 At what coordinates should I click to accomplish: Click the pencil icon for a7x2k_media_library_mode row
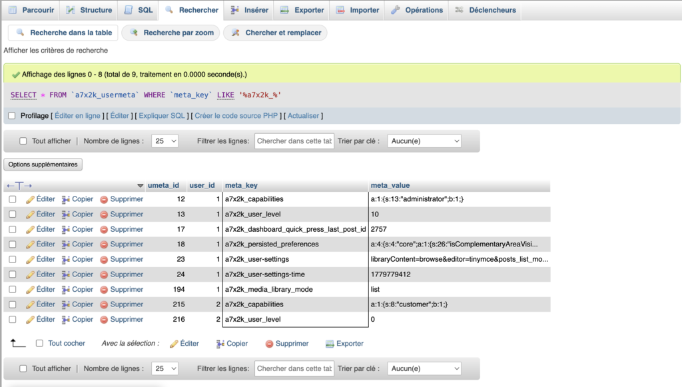pyautogui.click(x=30, y=290)
